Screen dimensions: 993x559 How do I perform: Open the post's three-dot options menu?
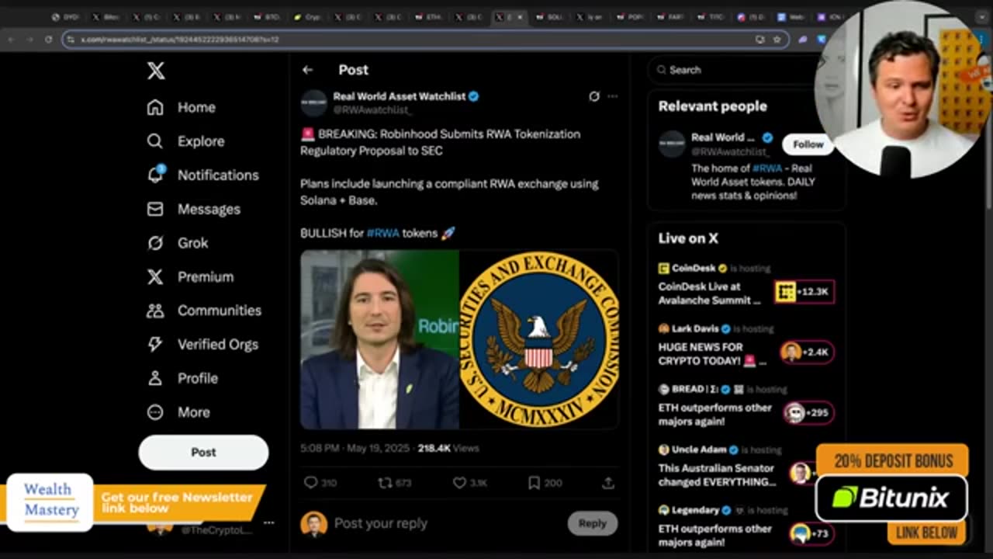coord(612,96)
